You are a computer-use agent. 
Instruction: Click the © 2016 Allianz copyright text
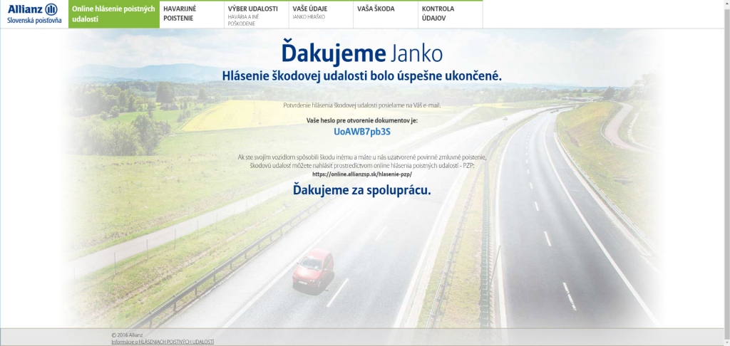(127, 335)
